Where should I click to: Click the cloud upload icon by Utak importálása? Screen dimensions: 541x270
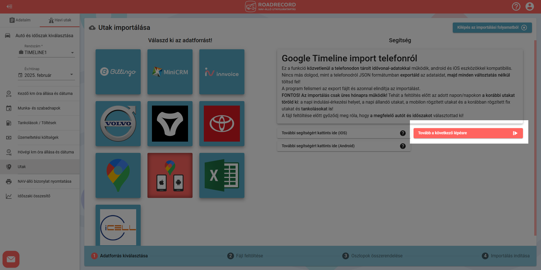tap(92, 28)
